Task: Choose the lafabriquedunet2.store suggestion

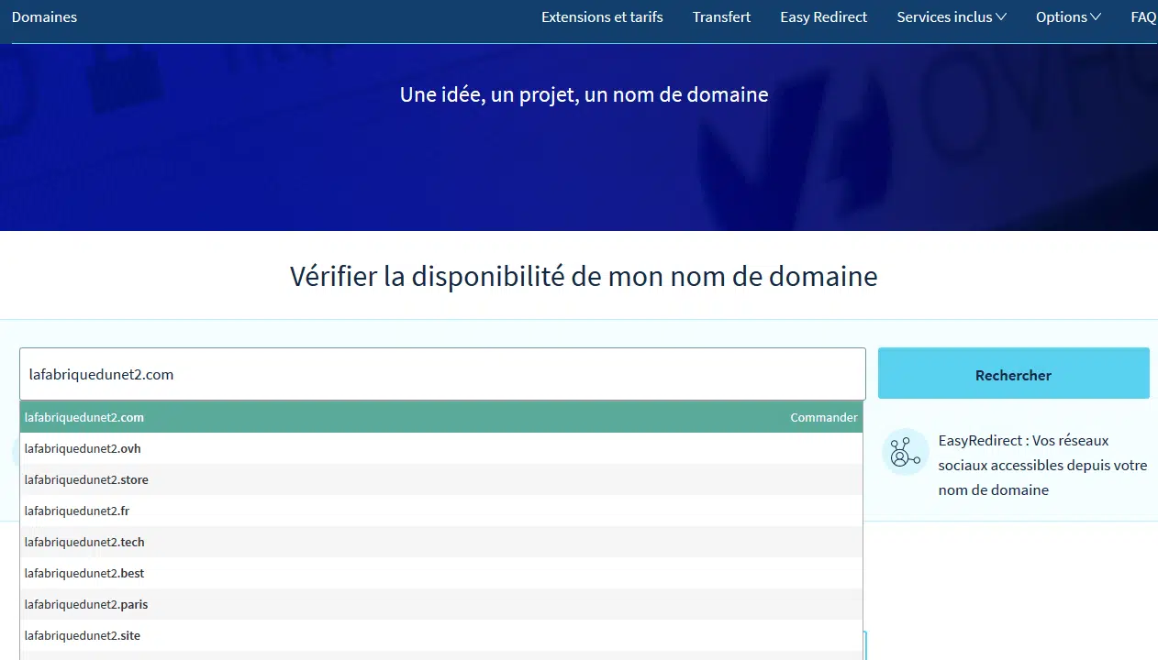Action: [86, 480]
